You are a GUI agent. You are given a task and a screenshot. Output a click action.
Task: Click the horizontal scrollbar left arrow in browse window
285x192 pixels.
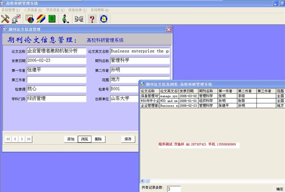pyautogui.click(x=142, y=181)
